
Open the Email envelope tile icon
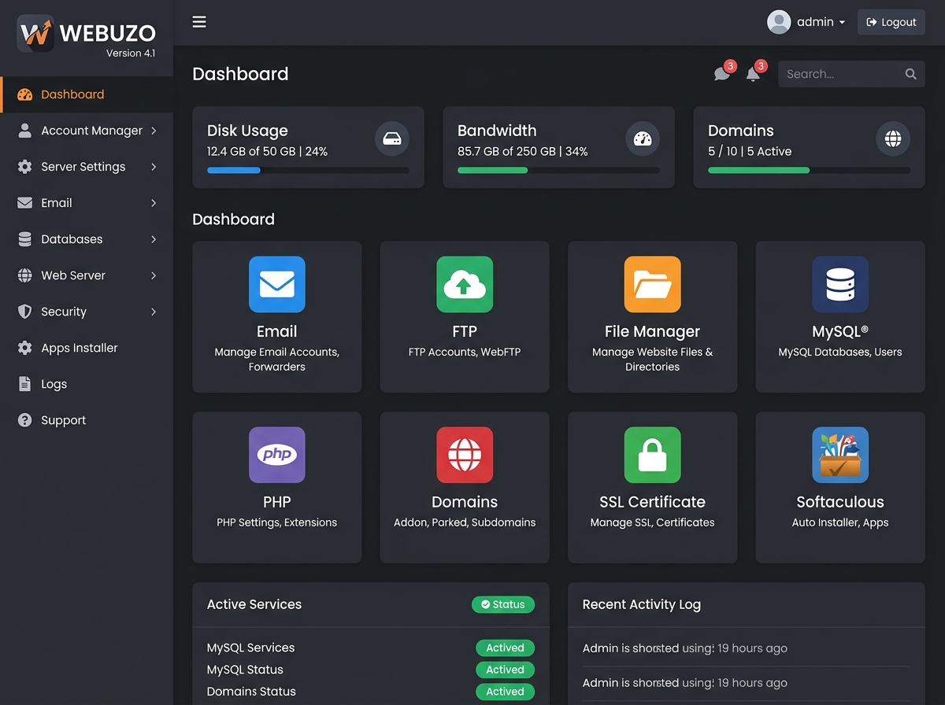[277, 285]
